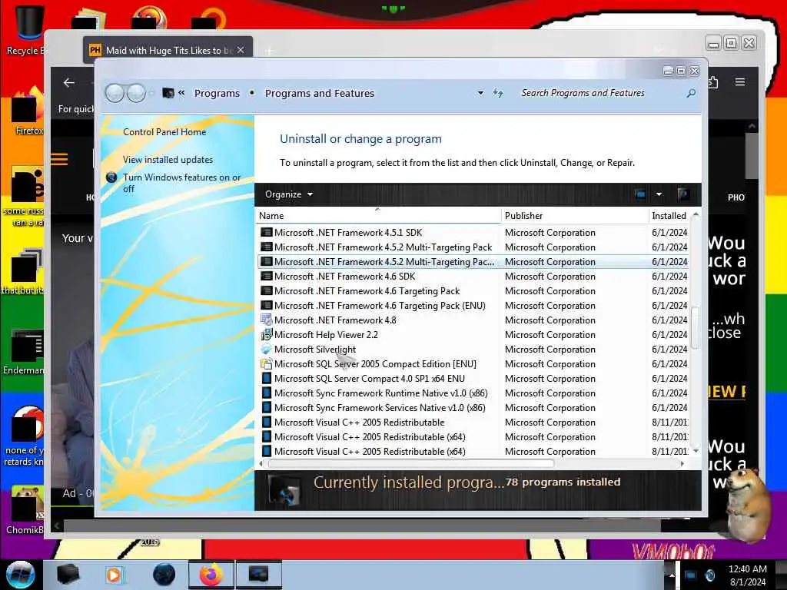The height and width of the screenshot is (590, 787).
Task: Sort list by Installed column header
Action: point(669,216)
